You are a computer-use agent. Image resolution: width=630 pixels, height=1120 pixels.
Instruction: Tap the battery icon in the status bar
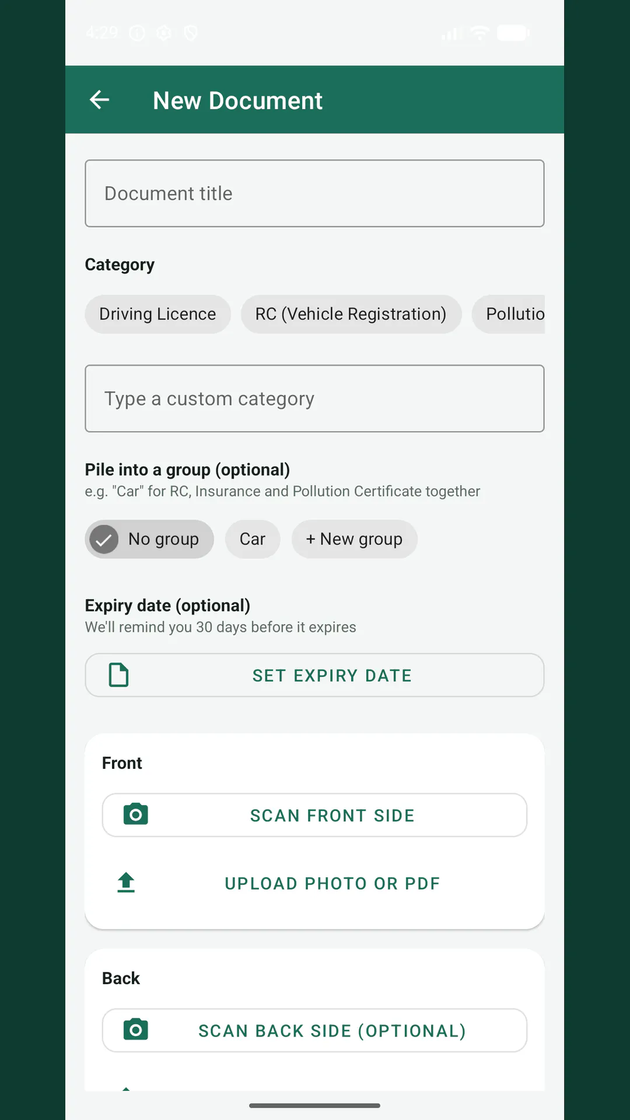(x=513, y=33)
